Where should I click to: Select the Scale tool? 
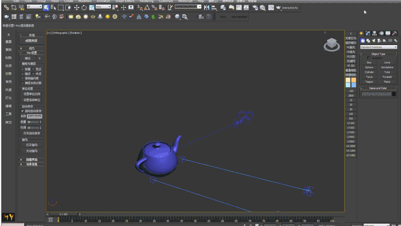(91, 8)
